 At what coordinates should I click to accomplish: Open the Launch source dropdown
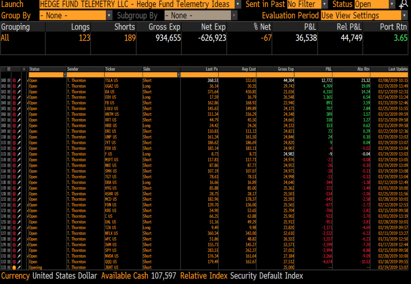pyautogui.click(x=238, y=4)
